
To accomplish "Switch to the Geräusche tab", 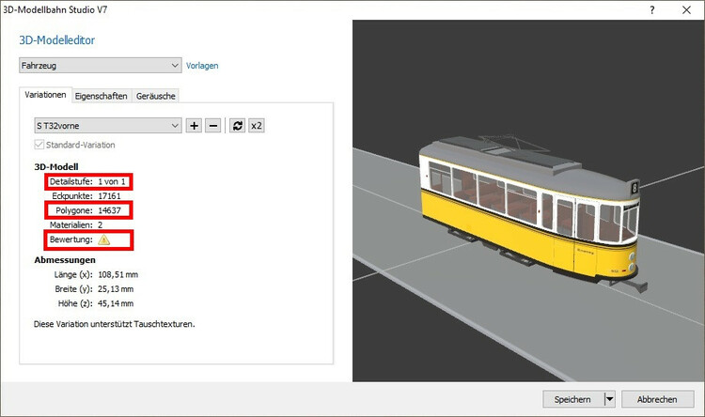I will [155, 96].
